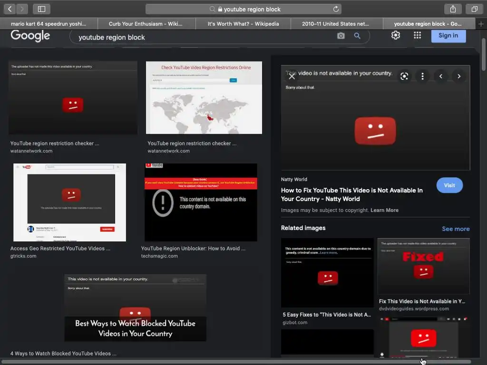Show the tab overview button
The height and width of the screenshot is (365, 487).
point(474,9)
